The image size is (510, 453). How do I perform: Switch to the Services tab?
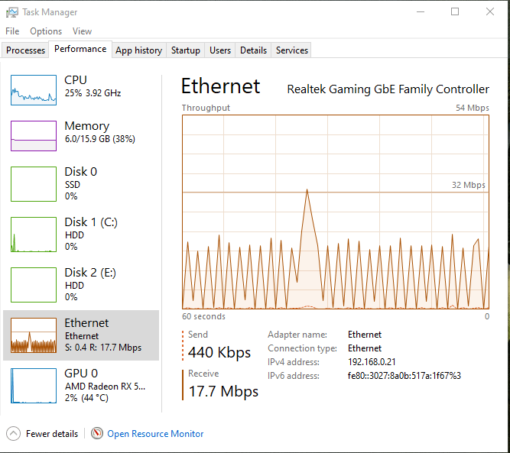click(x=292, y=50)
